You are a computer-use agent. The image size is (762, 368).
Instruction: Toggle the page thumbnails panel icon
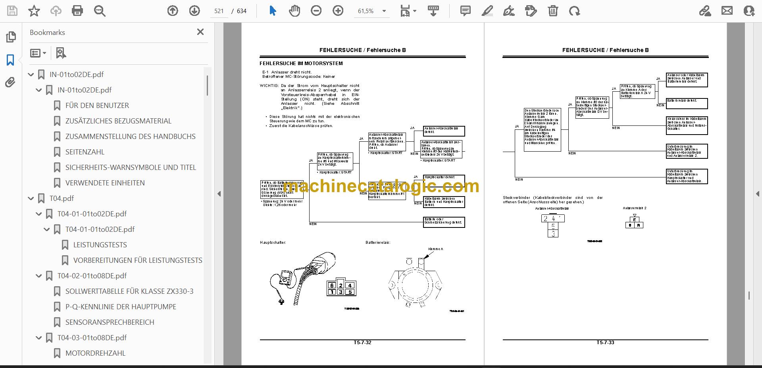11,37
